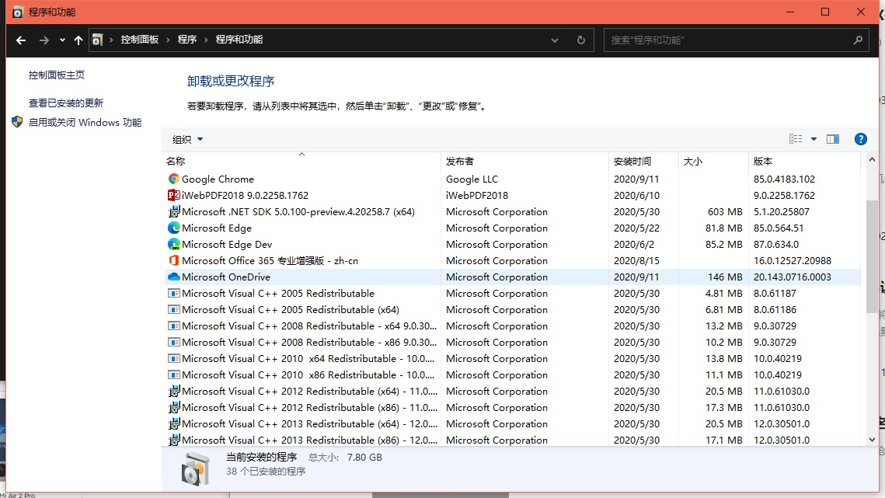Sort by the 发布者 column header
Image resolution: width=885 pixels, height=498 pixels.
[x=525, y=161]
